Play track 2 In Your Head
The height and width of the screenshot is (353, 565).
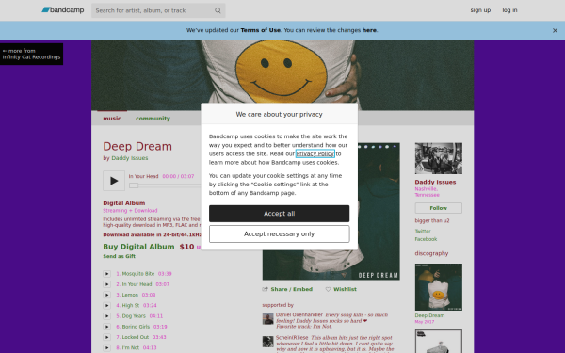click(107, 284)
